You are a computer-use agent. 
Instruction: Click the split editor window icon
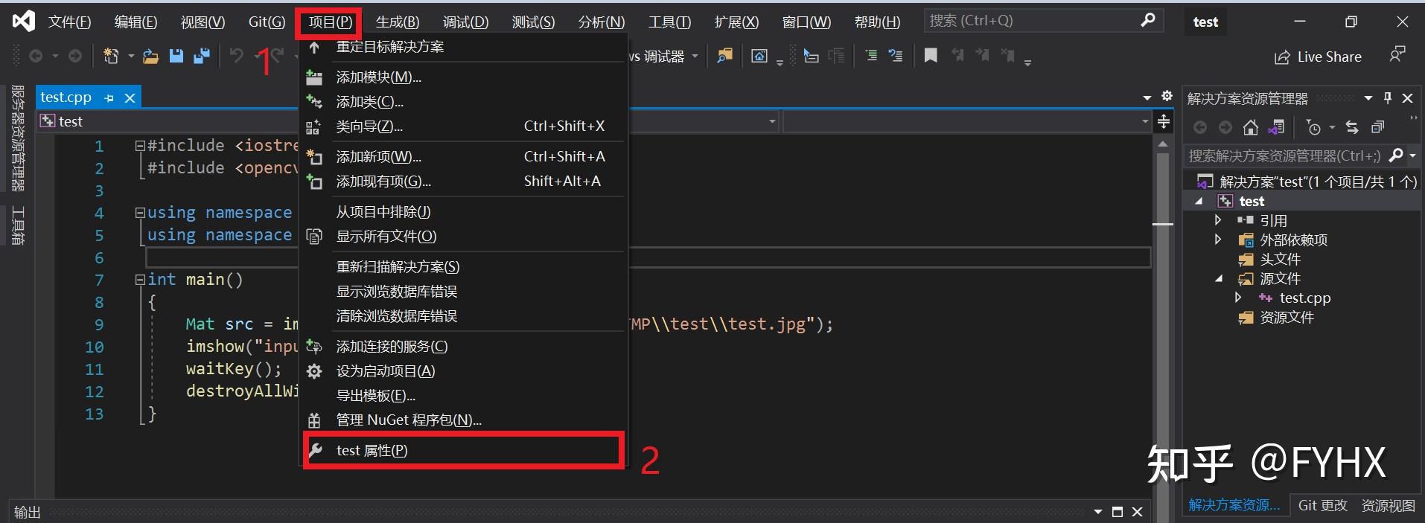[1164, 121]
